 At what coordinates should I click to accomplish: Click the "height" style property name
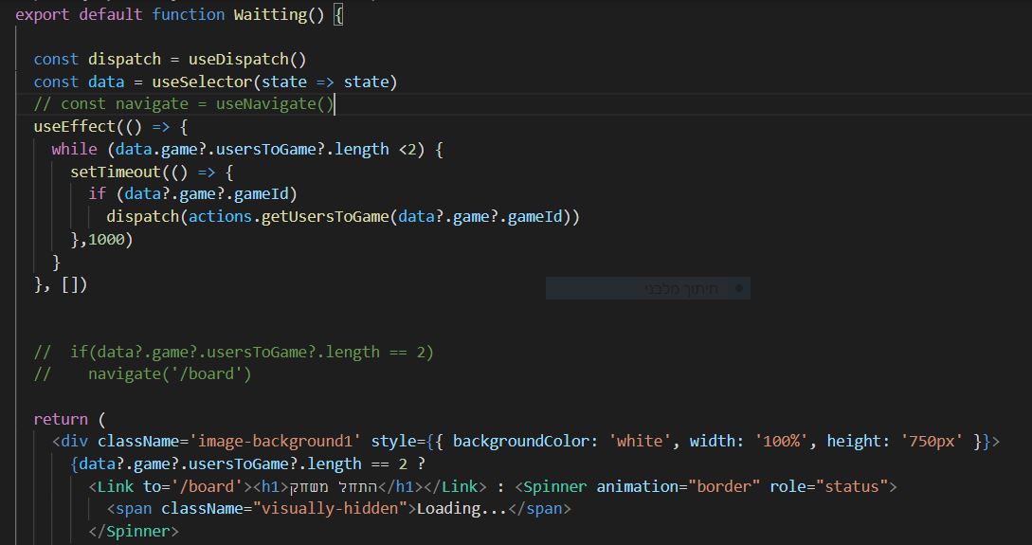(854, 442)
